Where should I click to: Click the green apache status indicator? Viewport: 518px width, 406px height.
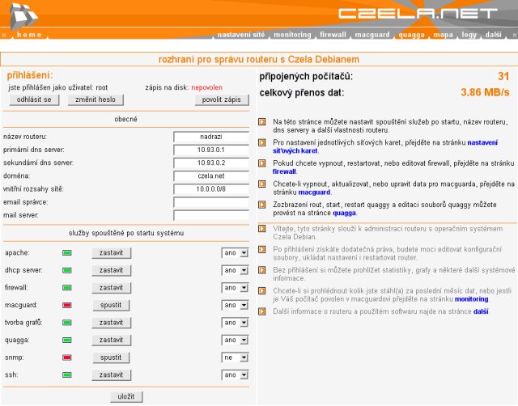pyautogui.click(x=67, y=252)
